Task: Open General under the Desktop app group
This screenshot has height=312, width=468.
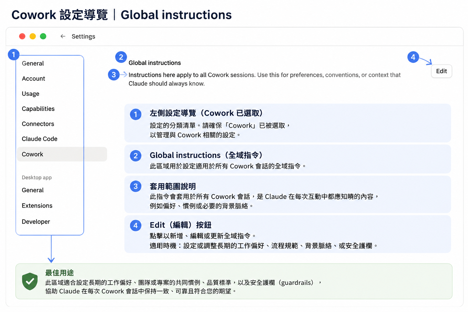Action: [33, 190]
